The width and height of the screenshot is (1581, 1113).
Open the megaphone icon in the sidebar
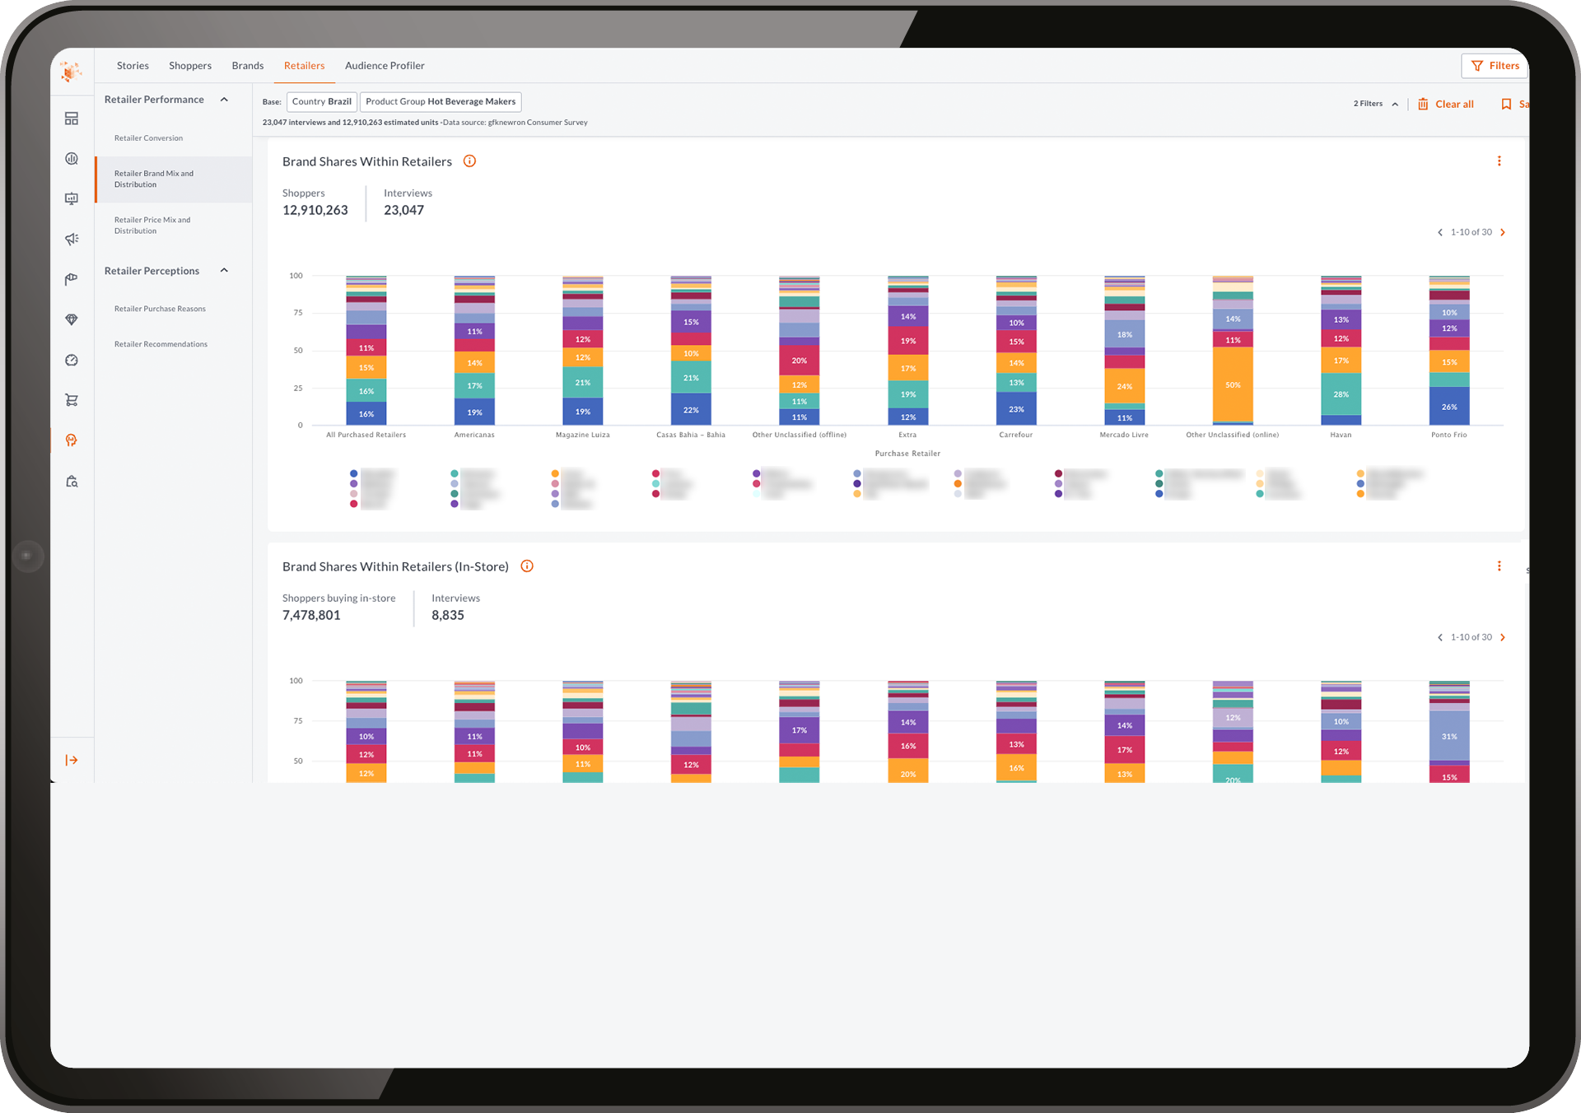(x=72, y=239)
